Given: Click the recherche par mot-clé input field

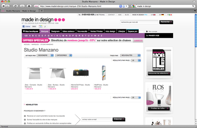Looking at the screenshot, I should pyautogui.click(x=139, y=22).
